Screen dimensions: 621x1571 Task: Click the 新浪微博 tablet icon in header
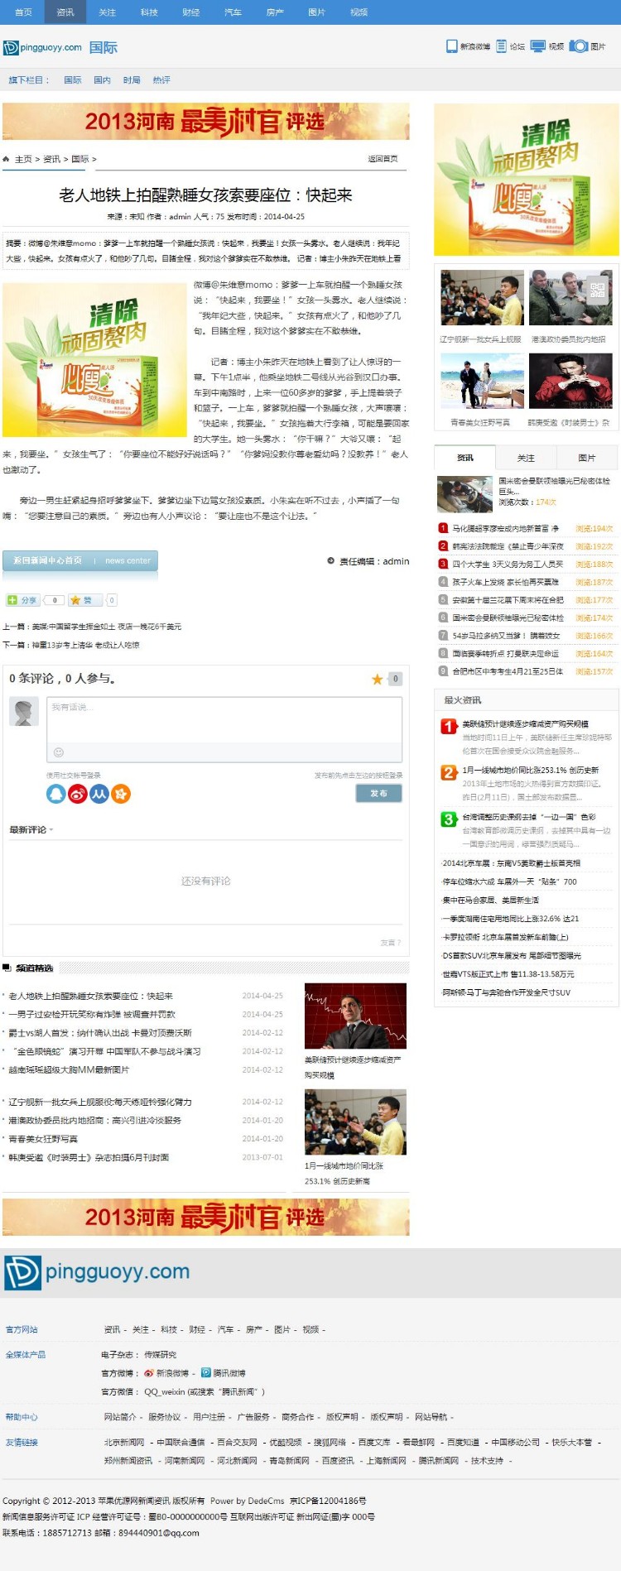(x=451, y=46)
